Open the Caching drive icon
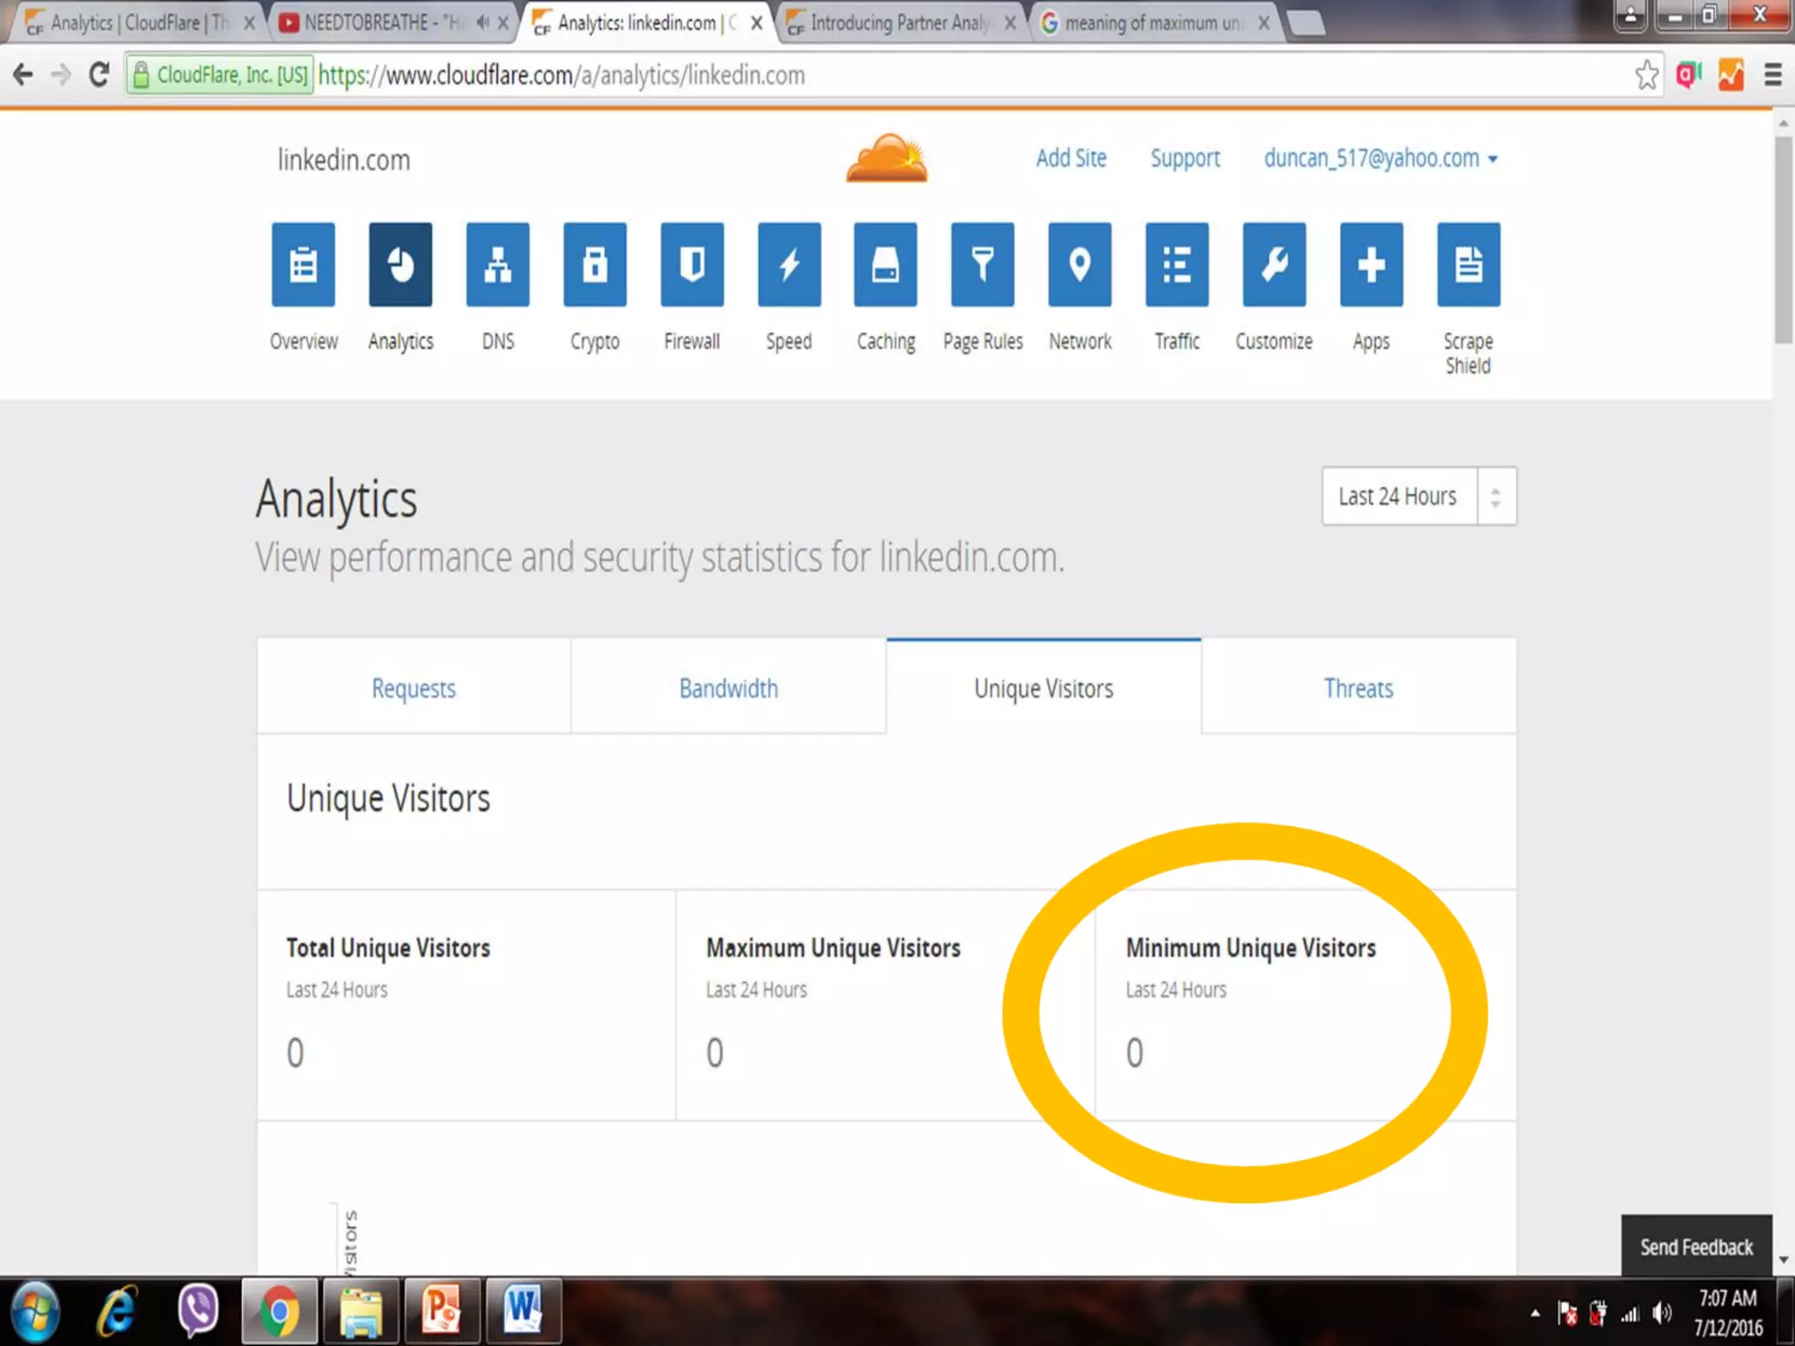The height and width of the screenshot is (1346, 1795). [885, 265]
